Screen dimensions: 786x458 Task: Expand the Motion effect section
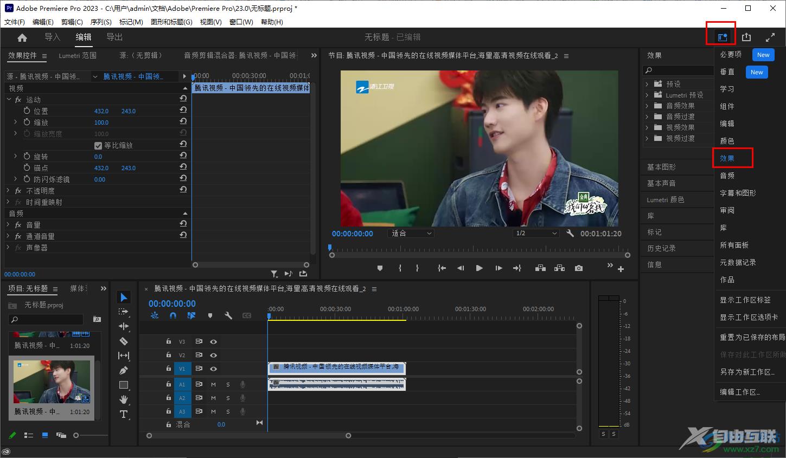click(9, 100)
